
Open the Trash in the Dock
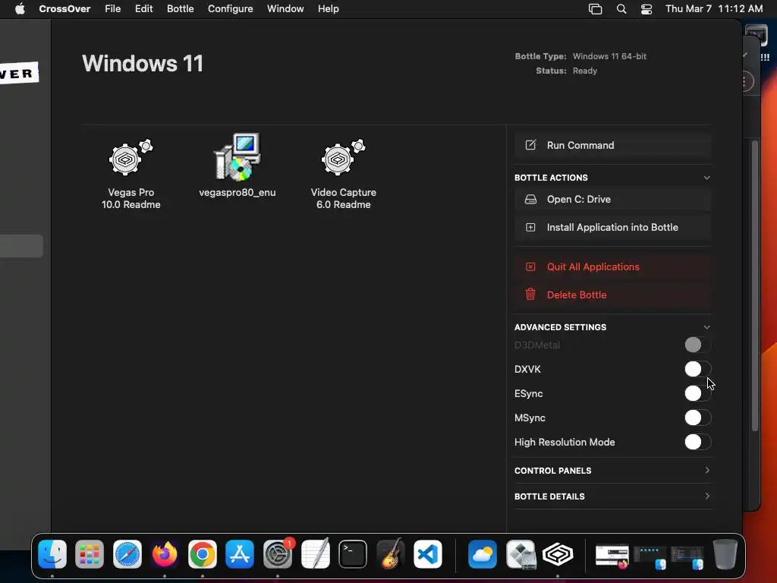725,554
